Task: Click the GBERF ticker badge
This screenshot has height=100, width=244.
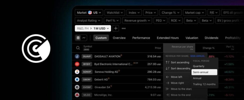Action: [87, 79]
